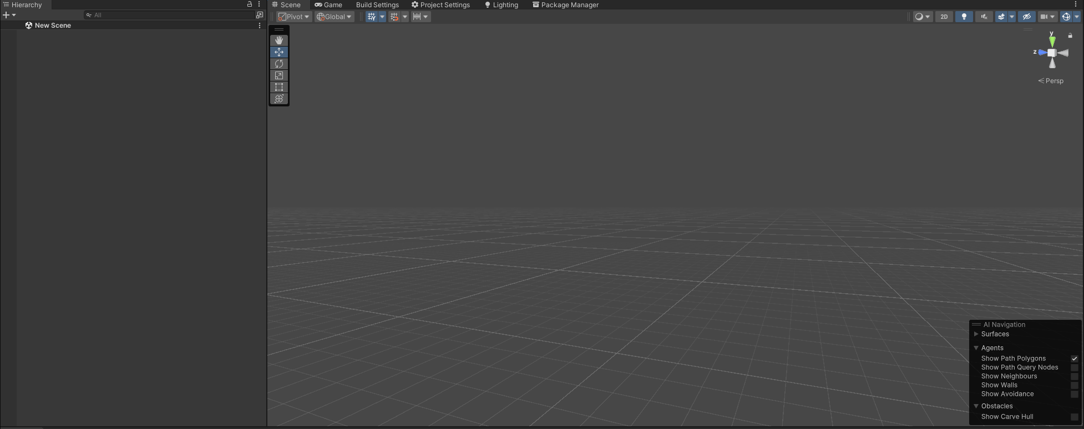Toggle scene lighting with the lightbulb icon
This screenshot has width=1084, height=429.
point(964,17)
